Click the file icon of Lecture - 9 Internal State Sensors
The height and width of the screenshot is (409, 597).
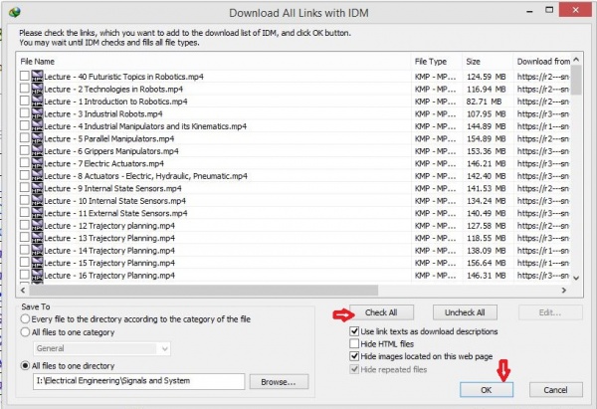point(38,188)
